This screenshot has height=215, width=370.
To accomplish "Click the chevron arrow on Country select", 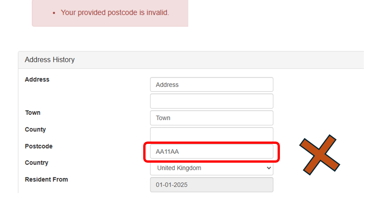I will (x=268, y=168).
